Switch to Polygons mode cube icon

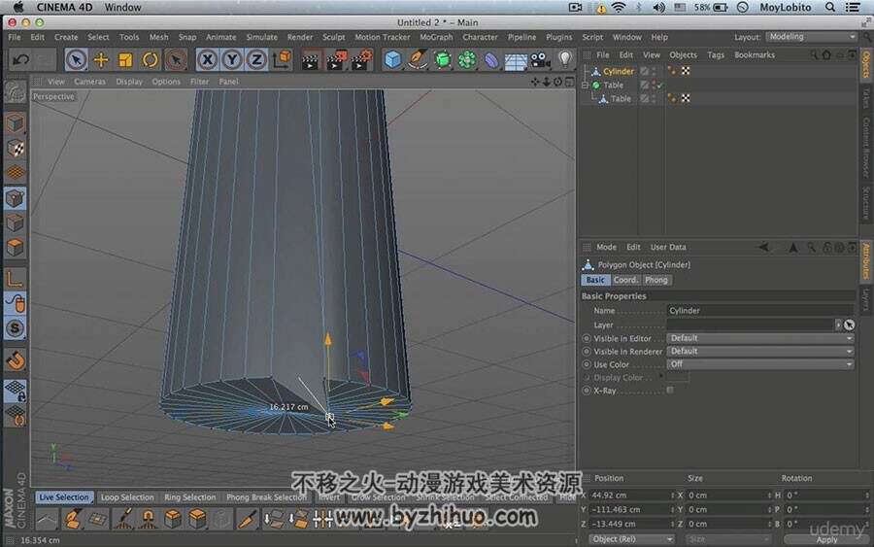tap(15, 247)
